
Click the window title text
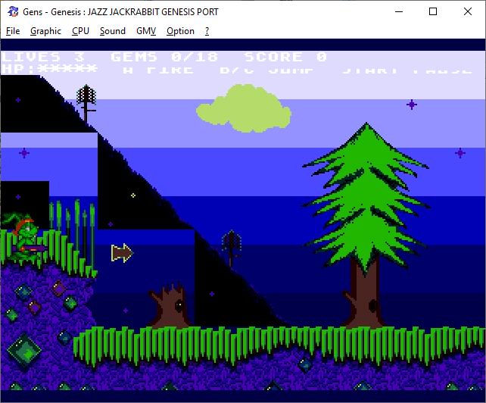coord(120,12)
